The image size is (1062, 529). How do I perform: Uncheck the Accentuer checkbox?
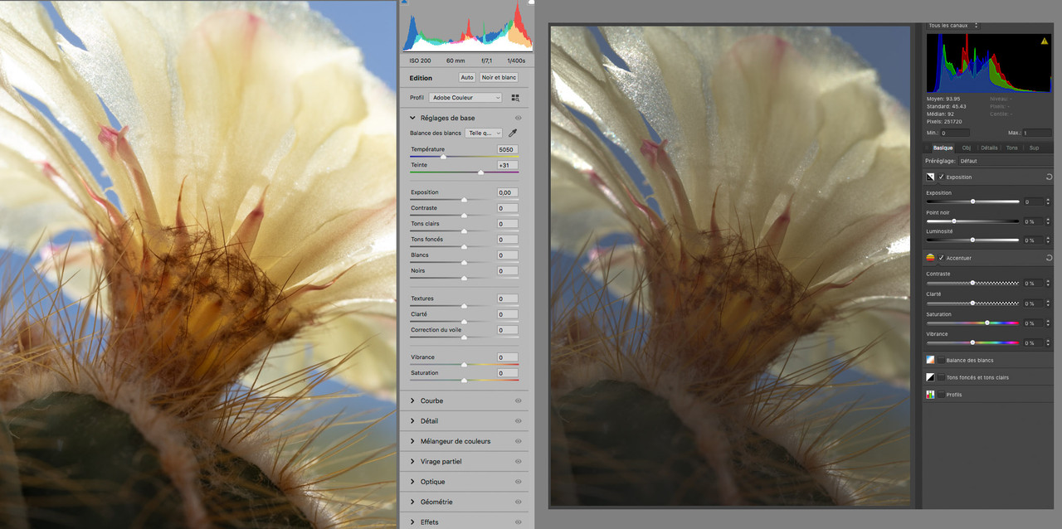pos(941,258)
